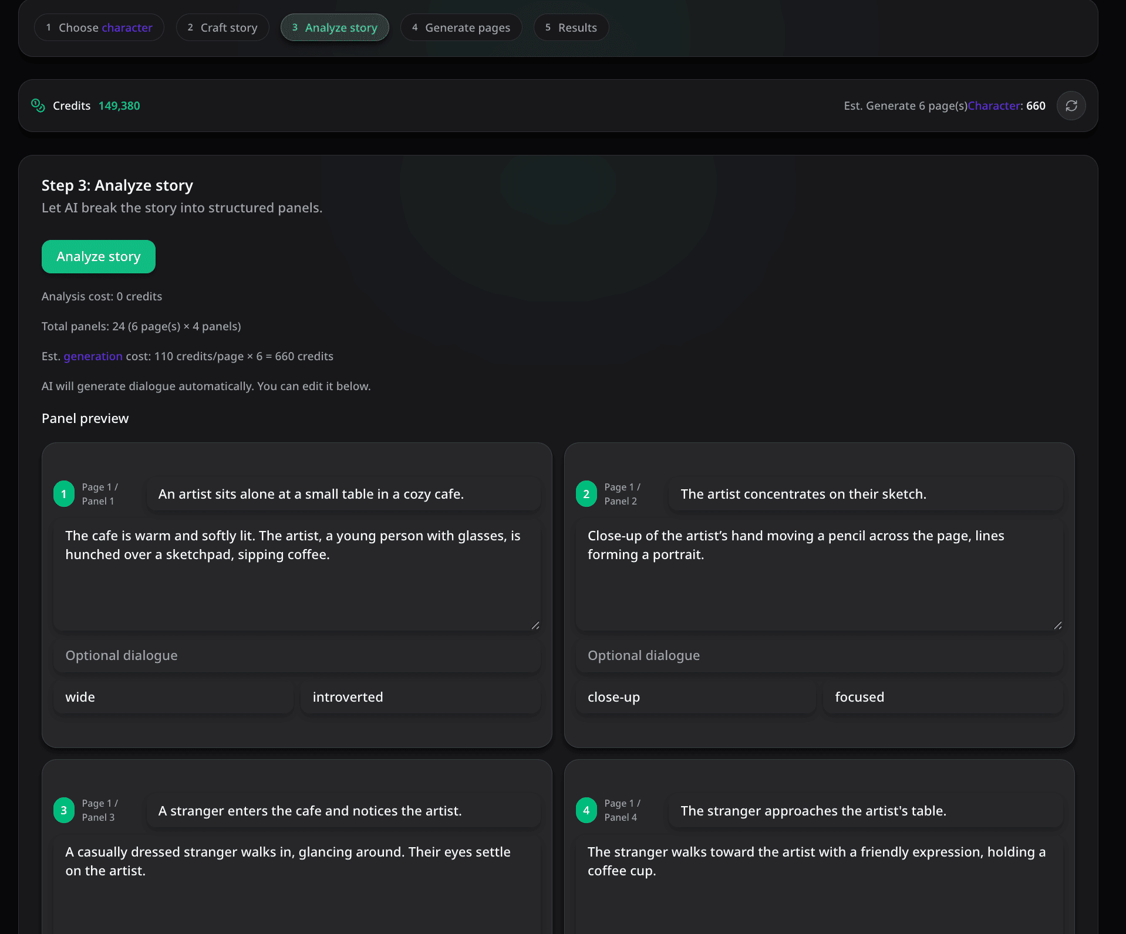Click the Credits coin icon
The image size is (1126, 934).
[x=39, y=106]
